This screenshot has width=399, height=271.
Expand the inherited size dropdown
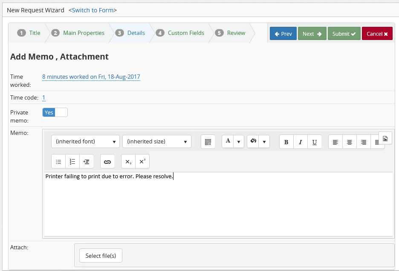(x=156, y=142)
